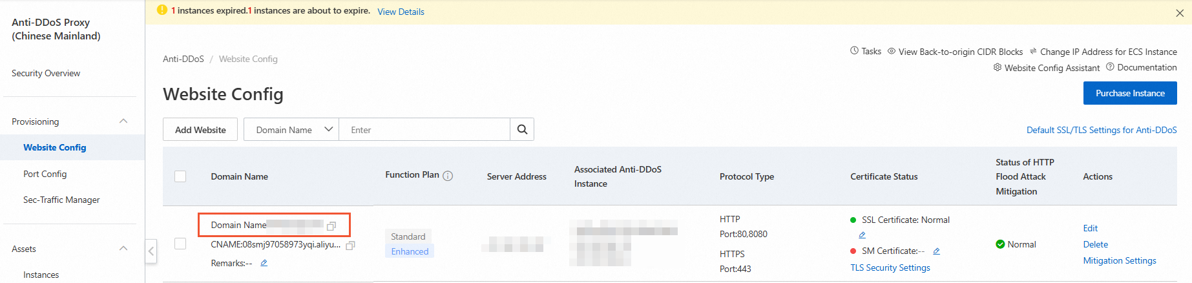Click the Documentation help icon
The width and height of the screenshot is (1192, 283).
[x=1110, y=67]
